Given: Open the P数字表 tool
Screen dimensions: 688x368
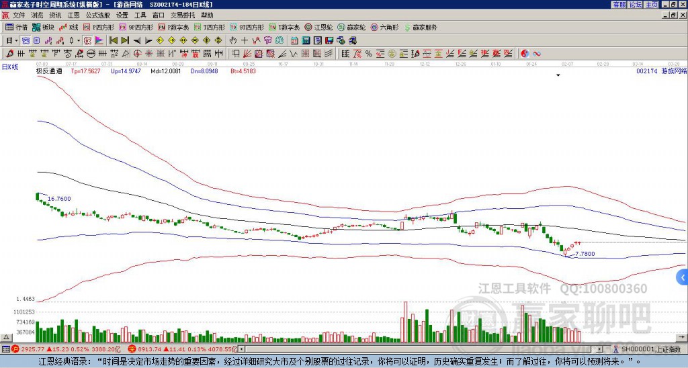Looking at the screenshot, I should pos(174,27).
